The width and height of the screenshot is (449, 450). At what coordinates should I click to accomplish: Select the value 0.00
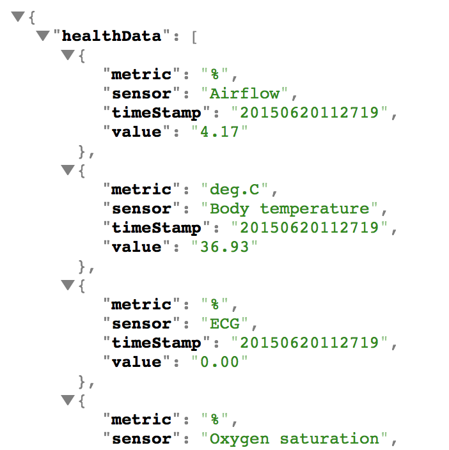tap(219, 362)
